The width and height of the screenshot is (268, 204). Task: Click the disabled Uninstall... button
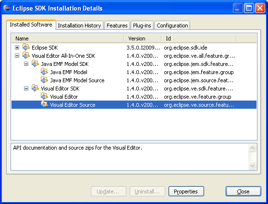(147, 191)
